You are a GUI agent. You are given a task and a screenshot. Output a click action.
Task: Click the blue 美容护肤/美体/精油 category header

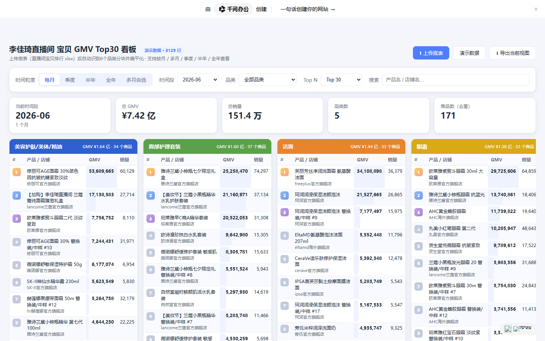(73, 147)
